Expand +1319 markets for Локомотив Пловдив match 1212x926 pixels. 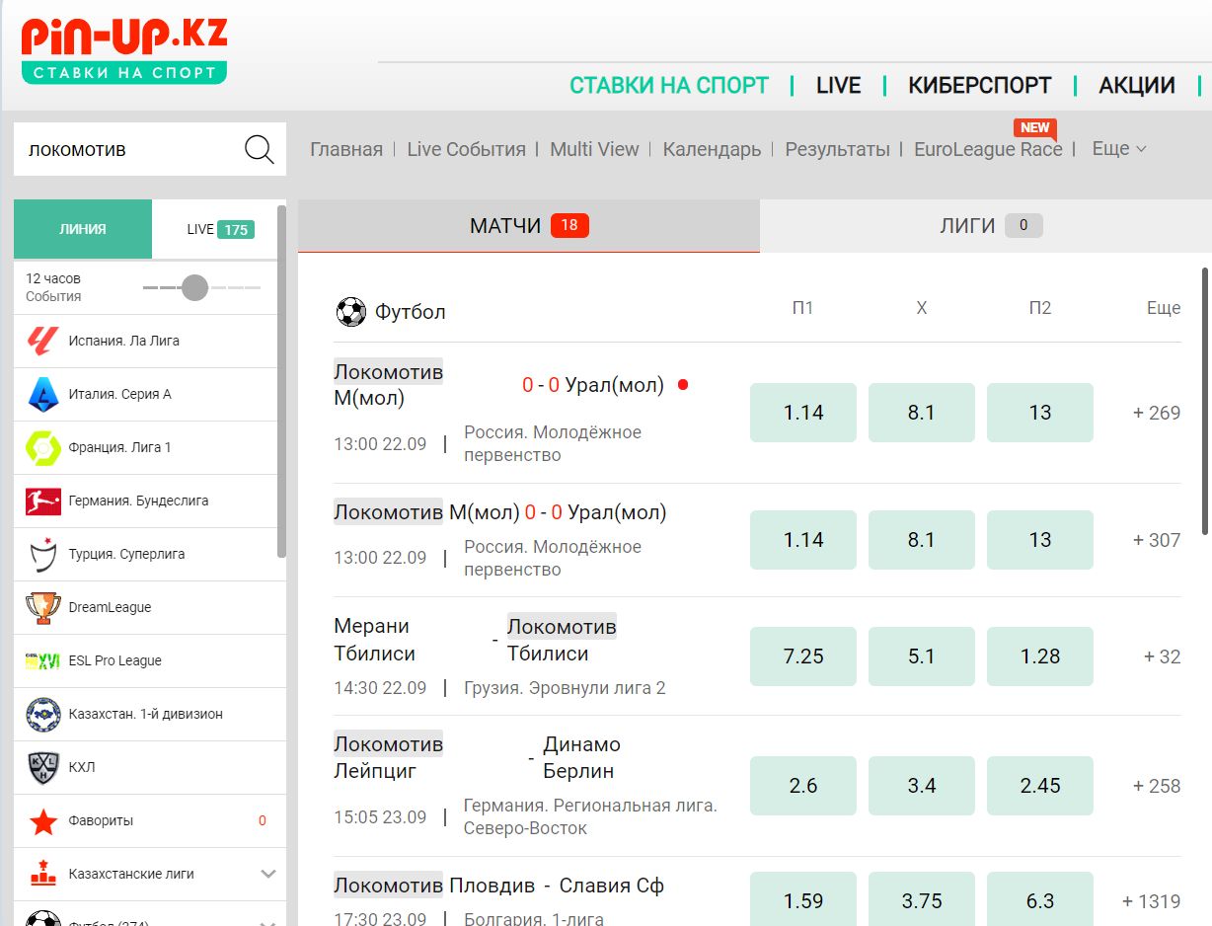[x=1151, y=901]
